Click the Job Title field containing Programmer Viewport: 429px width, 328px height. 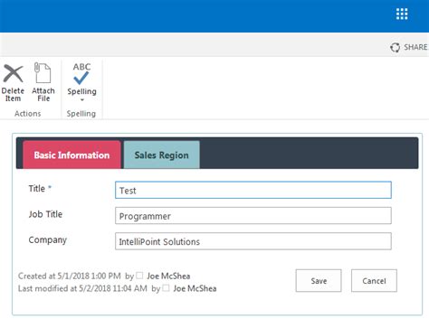[x=253, y=216]
